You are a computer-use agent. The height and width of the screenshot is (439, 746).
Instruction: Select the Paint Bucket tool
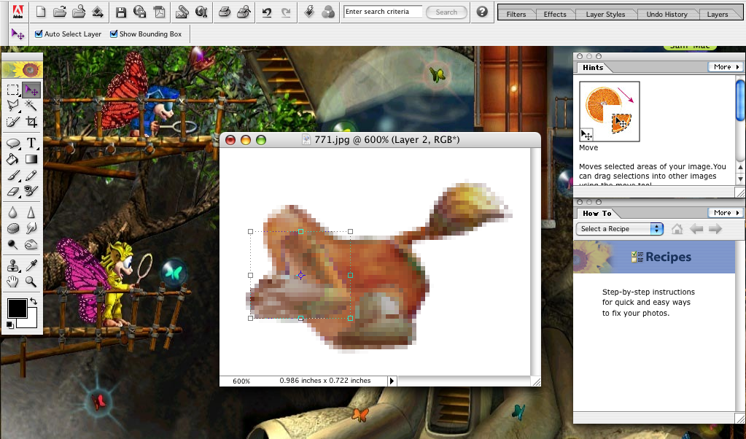click(x=13, y=159)
